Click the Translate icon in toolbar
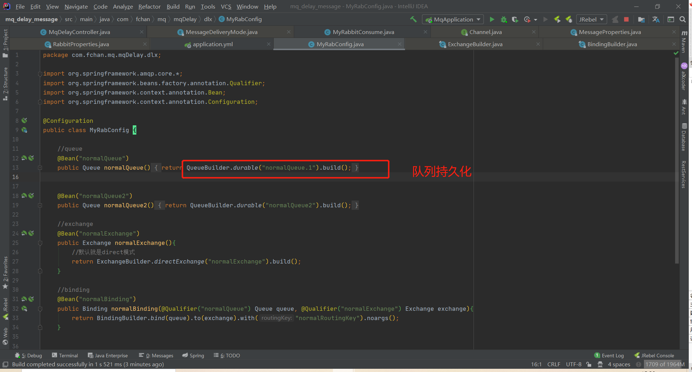 (x=656, y=19)
